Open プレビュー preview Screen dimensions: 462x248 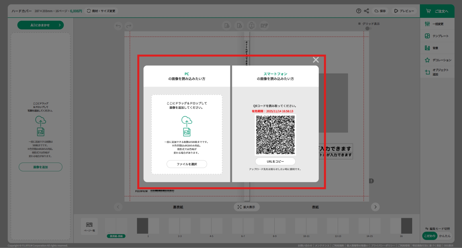click(404, 11)
